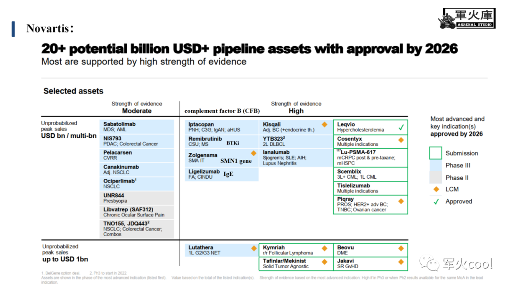This screenshot has width=509, height=286.
Task: Click the up to USD 1bn row label
Action: coord(65,259)
